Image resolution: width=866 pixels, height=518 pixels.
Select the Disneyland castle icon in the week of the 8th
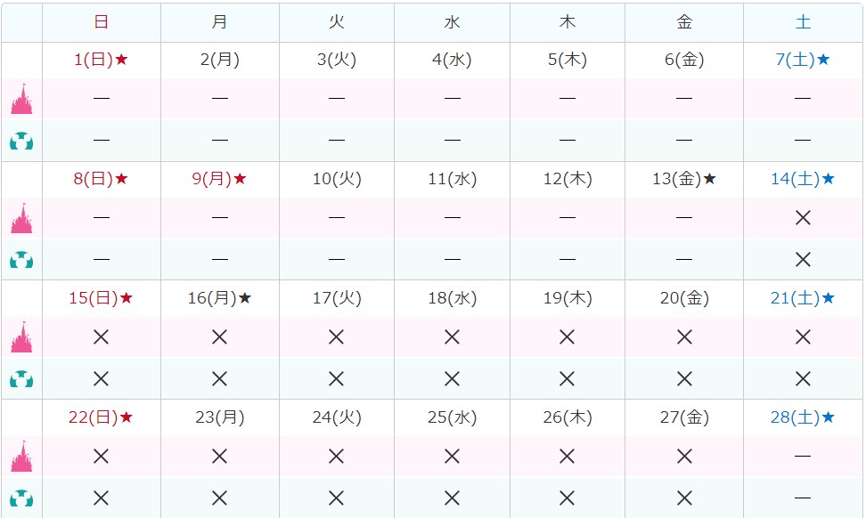[21, 218]
